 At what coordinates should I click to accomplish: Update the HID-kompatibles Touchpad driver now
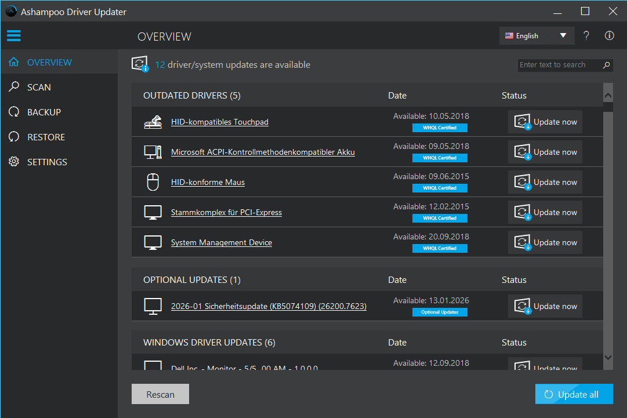pyautogui.click(x=545, y=122)
